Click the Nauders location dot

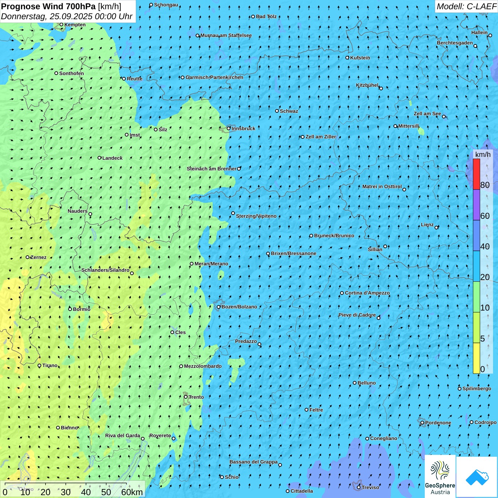click(90, 214)
